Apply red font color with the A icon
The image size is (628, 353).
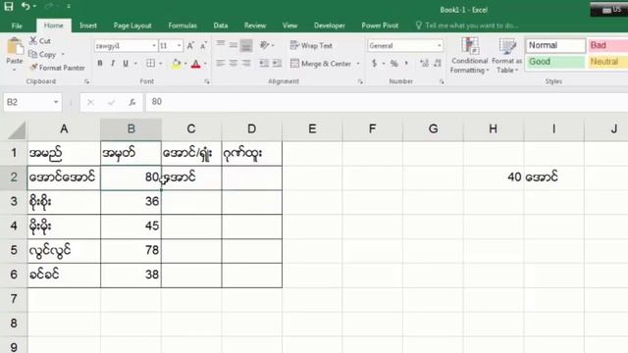point(195,64)
